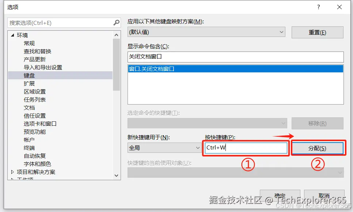This screenshot has width=353, height=212.
Task: Collapse the 环境 tree node
Action: [x=12, y=35]
